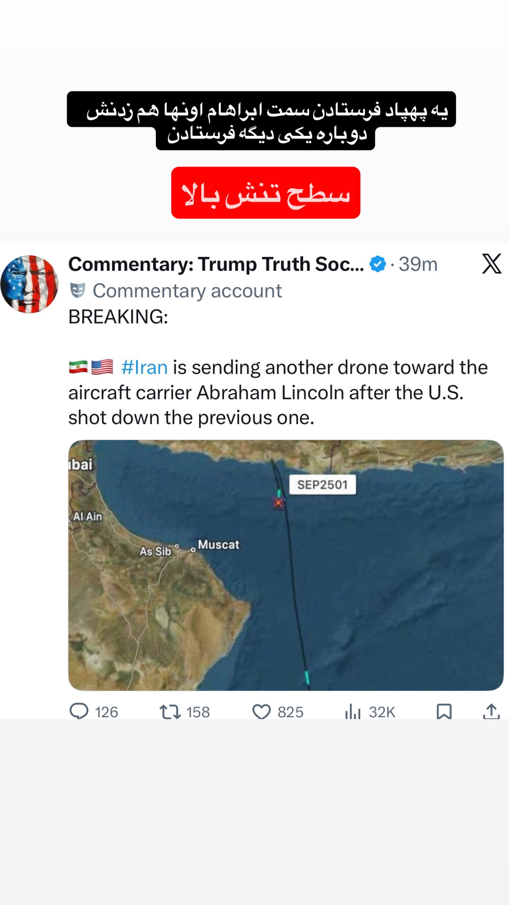Click the Commentary account label
This screenshot has height=905, width=509.
(187, 291)
